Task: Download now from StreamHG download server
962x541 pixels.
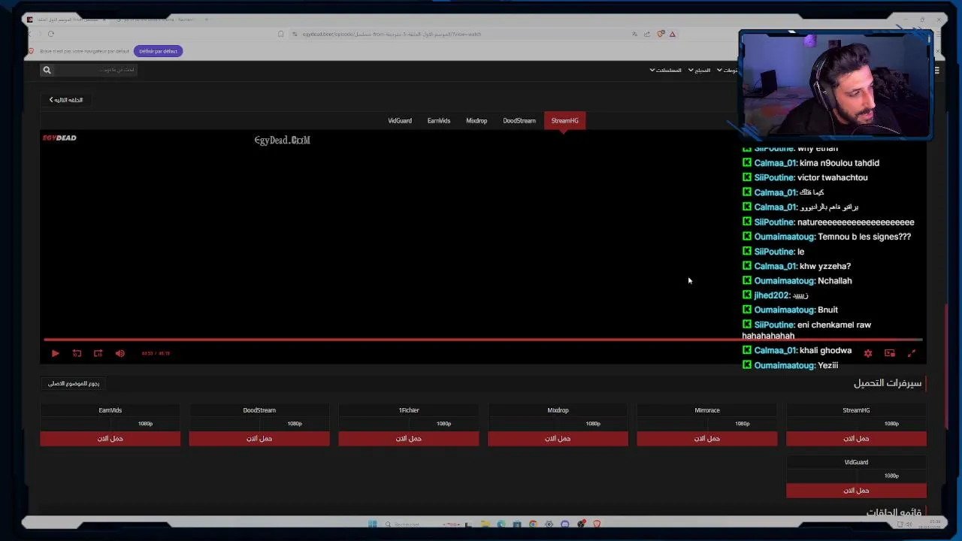Action: click(x=856, y=439)
